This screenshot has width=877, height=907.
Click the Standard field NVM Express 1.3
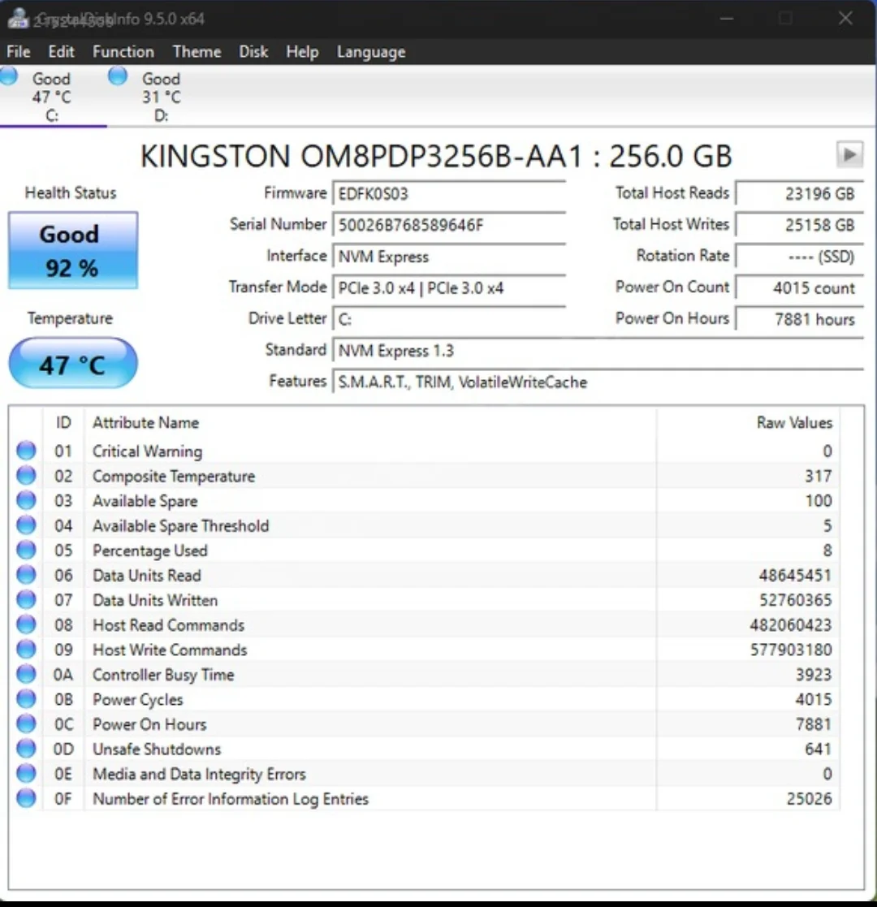point(598,351)
